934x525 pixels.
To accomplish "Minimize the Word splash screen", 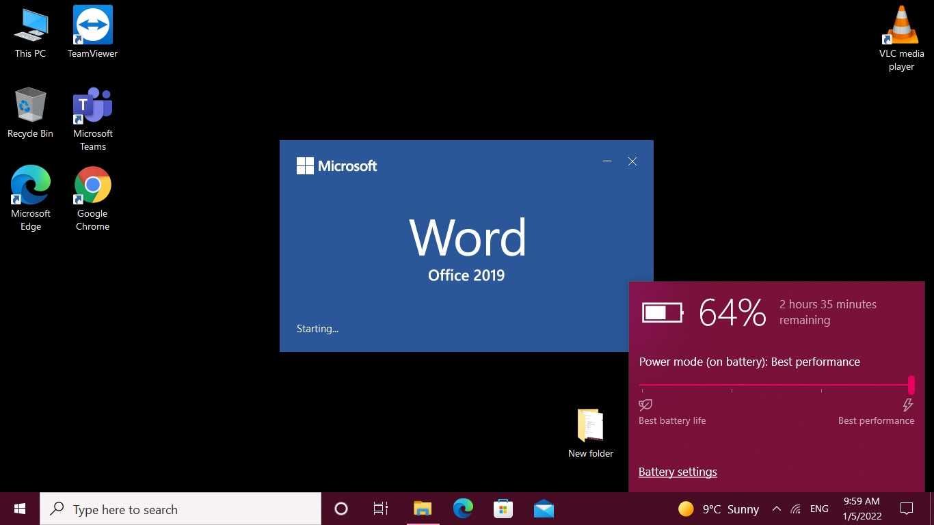I will coord(606,161).
